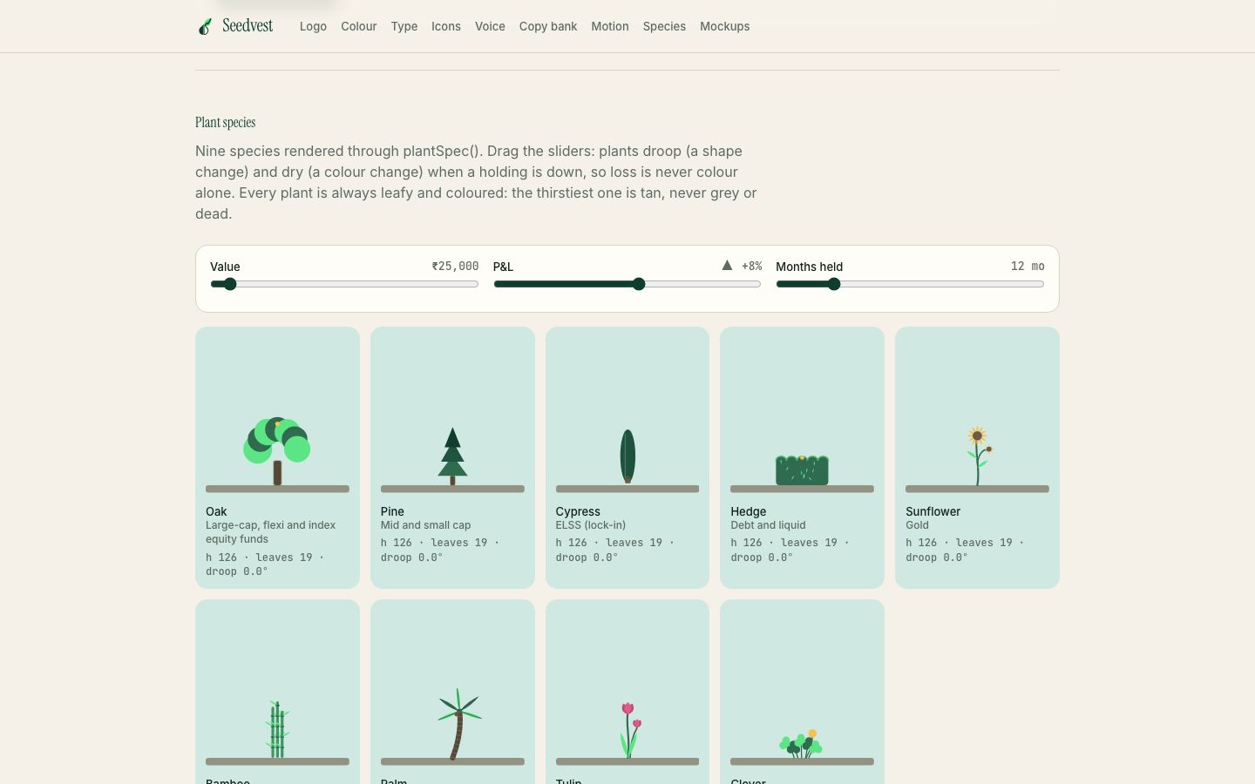Click the Seedvest leaf logo icon
Screen dimensions: 1255x784
tap(205, 27)
